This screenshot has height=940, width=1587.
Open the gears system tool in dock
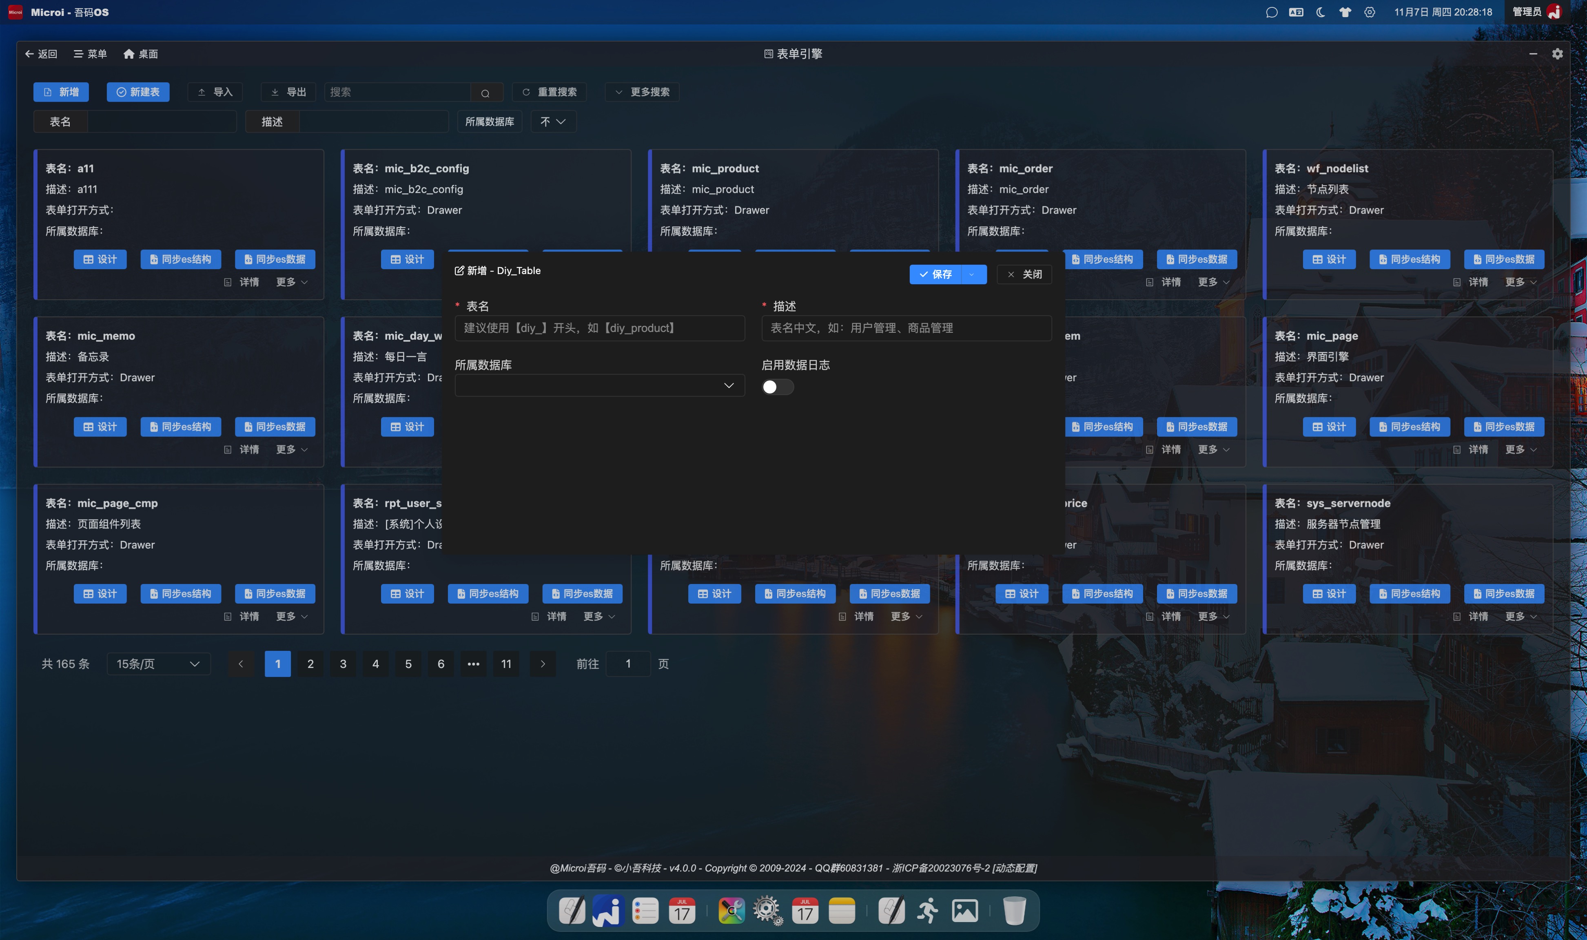tap(767, 911)
